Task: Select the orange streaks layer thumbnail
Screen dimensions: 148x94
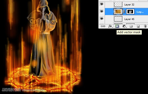Action: [x=118, y=12]
